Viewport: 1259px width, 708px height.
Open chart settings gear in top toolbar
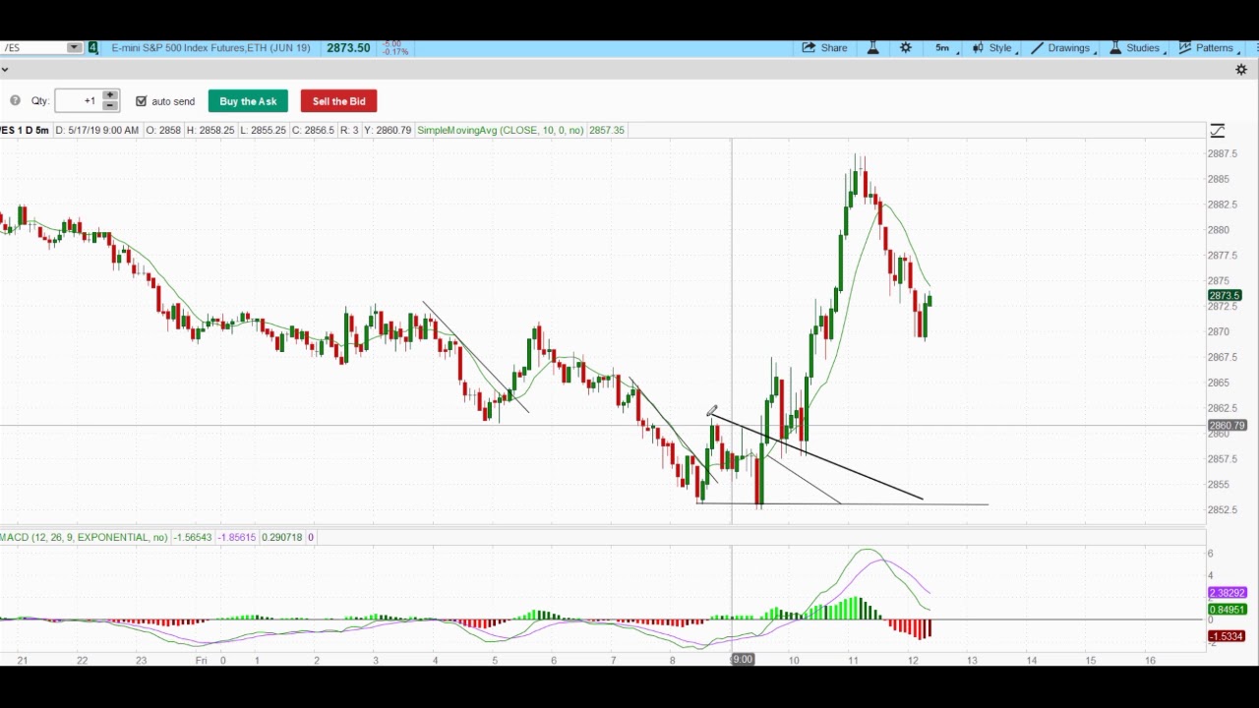[906, 48]
